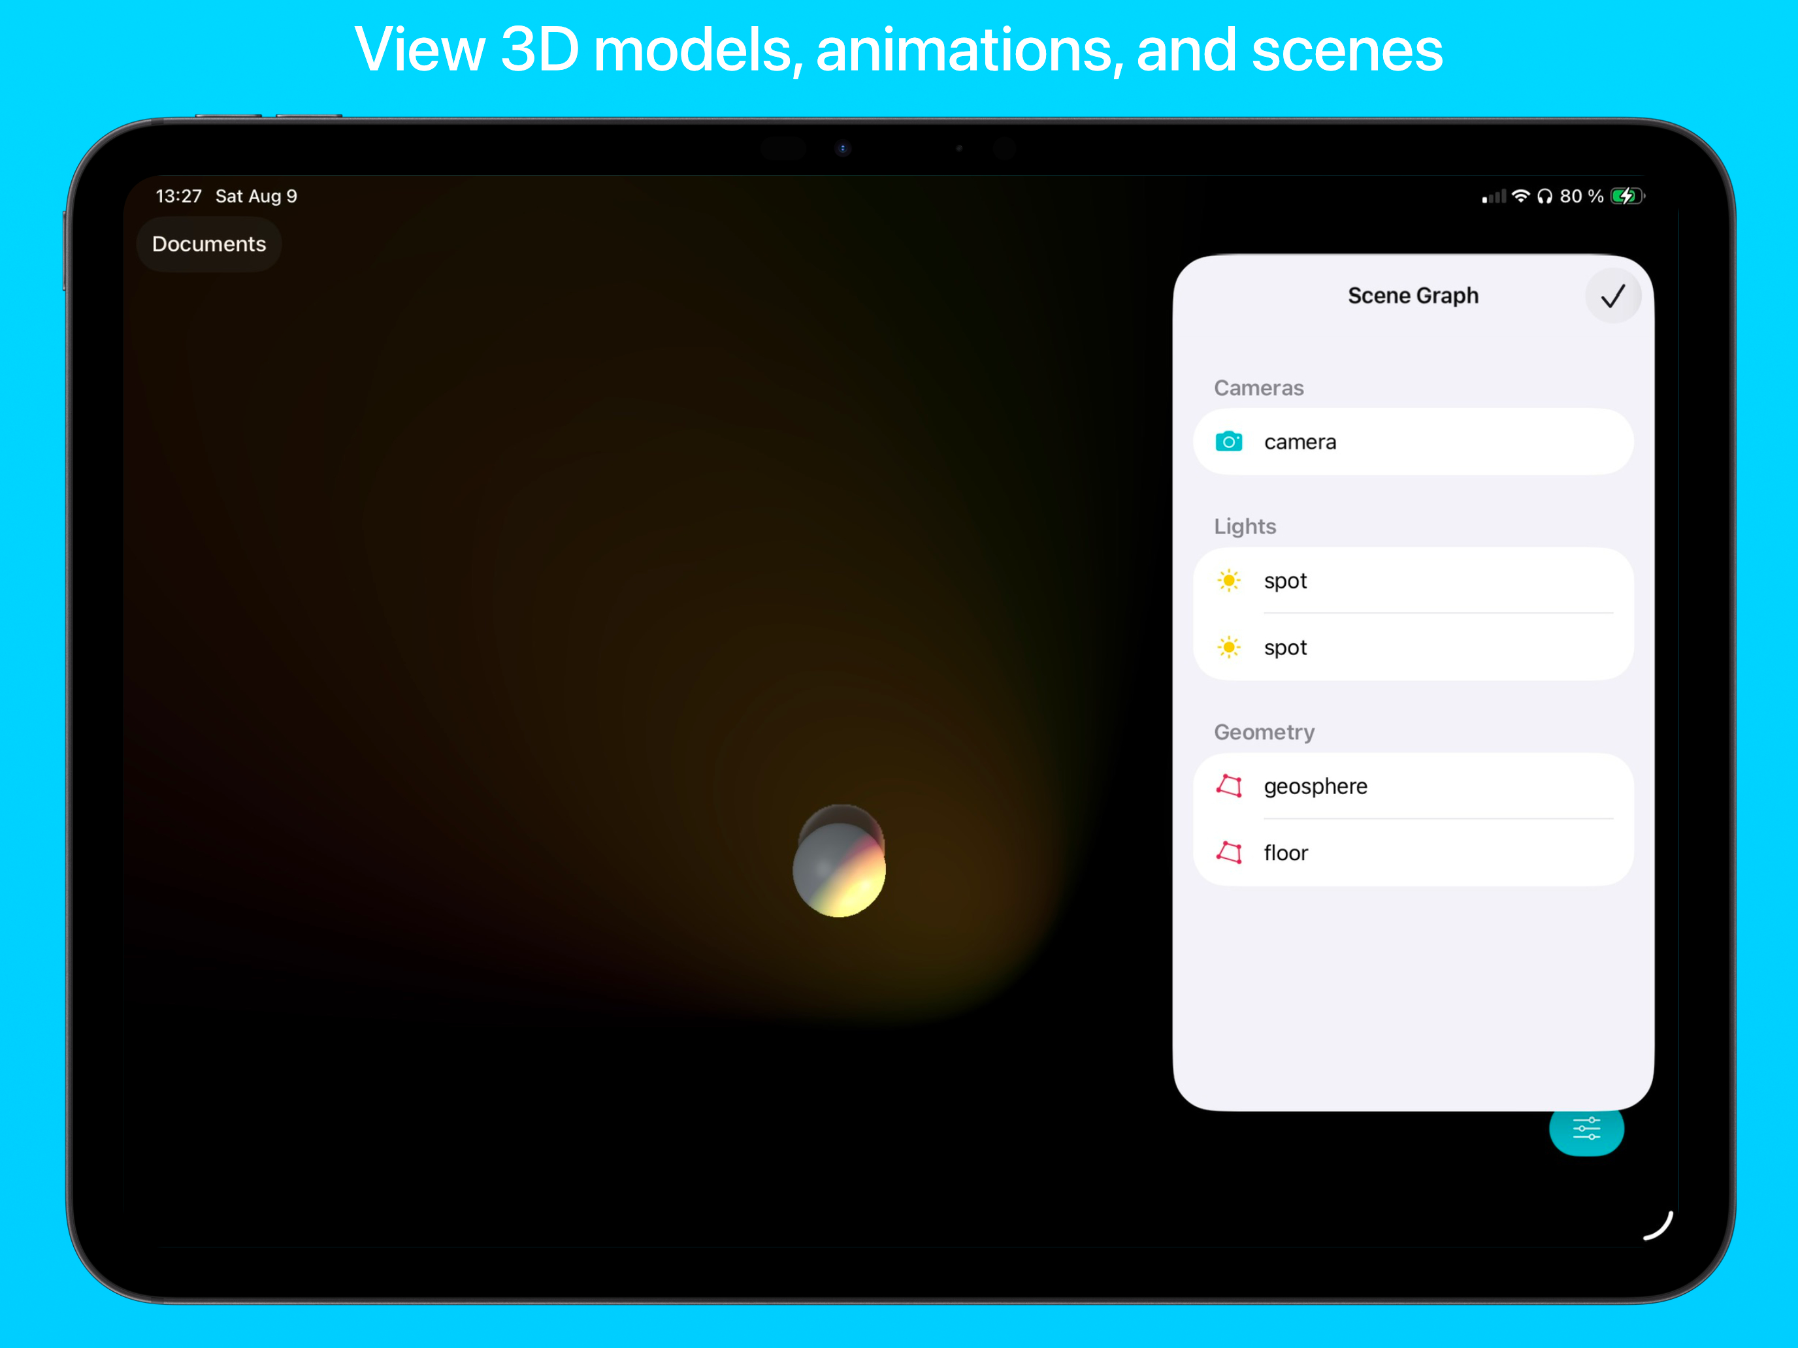This screenshot has height=1348, width=1798.
Task: Tap the 13:27 clock in status bar
Action: coord(178,196)
